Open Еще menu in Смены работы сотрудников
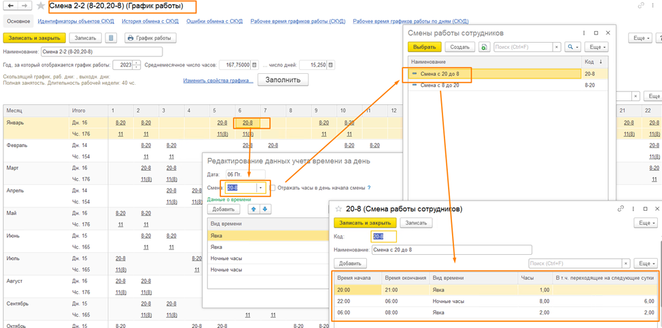 [x=595, y=47]
